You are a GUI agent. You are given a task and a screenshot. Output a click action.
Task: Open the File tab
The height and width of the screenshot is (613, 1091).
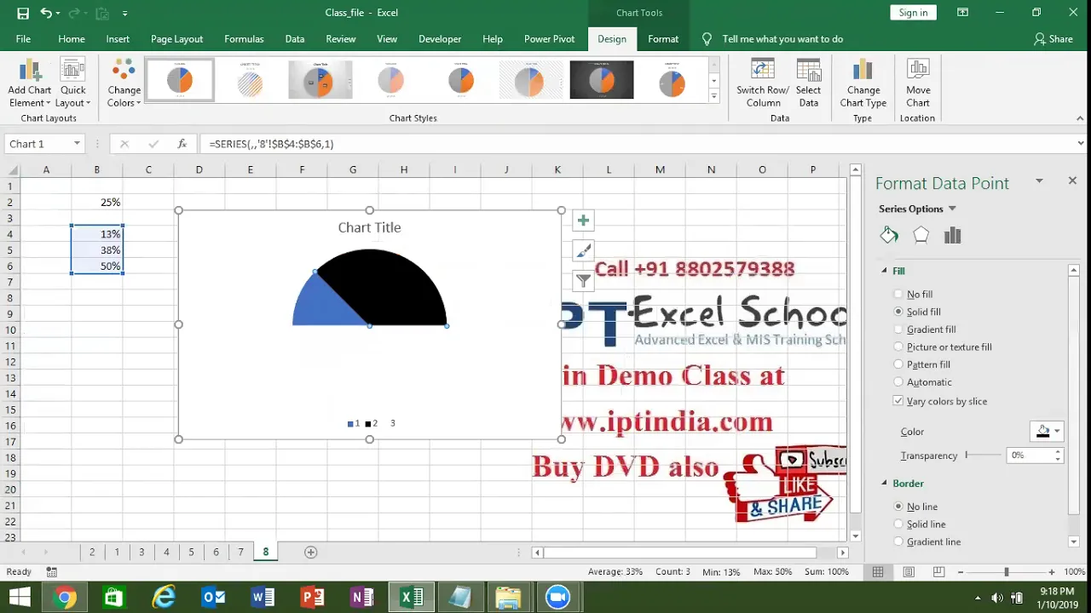23,39
